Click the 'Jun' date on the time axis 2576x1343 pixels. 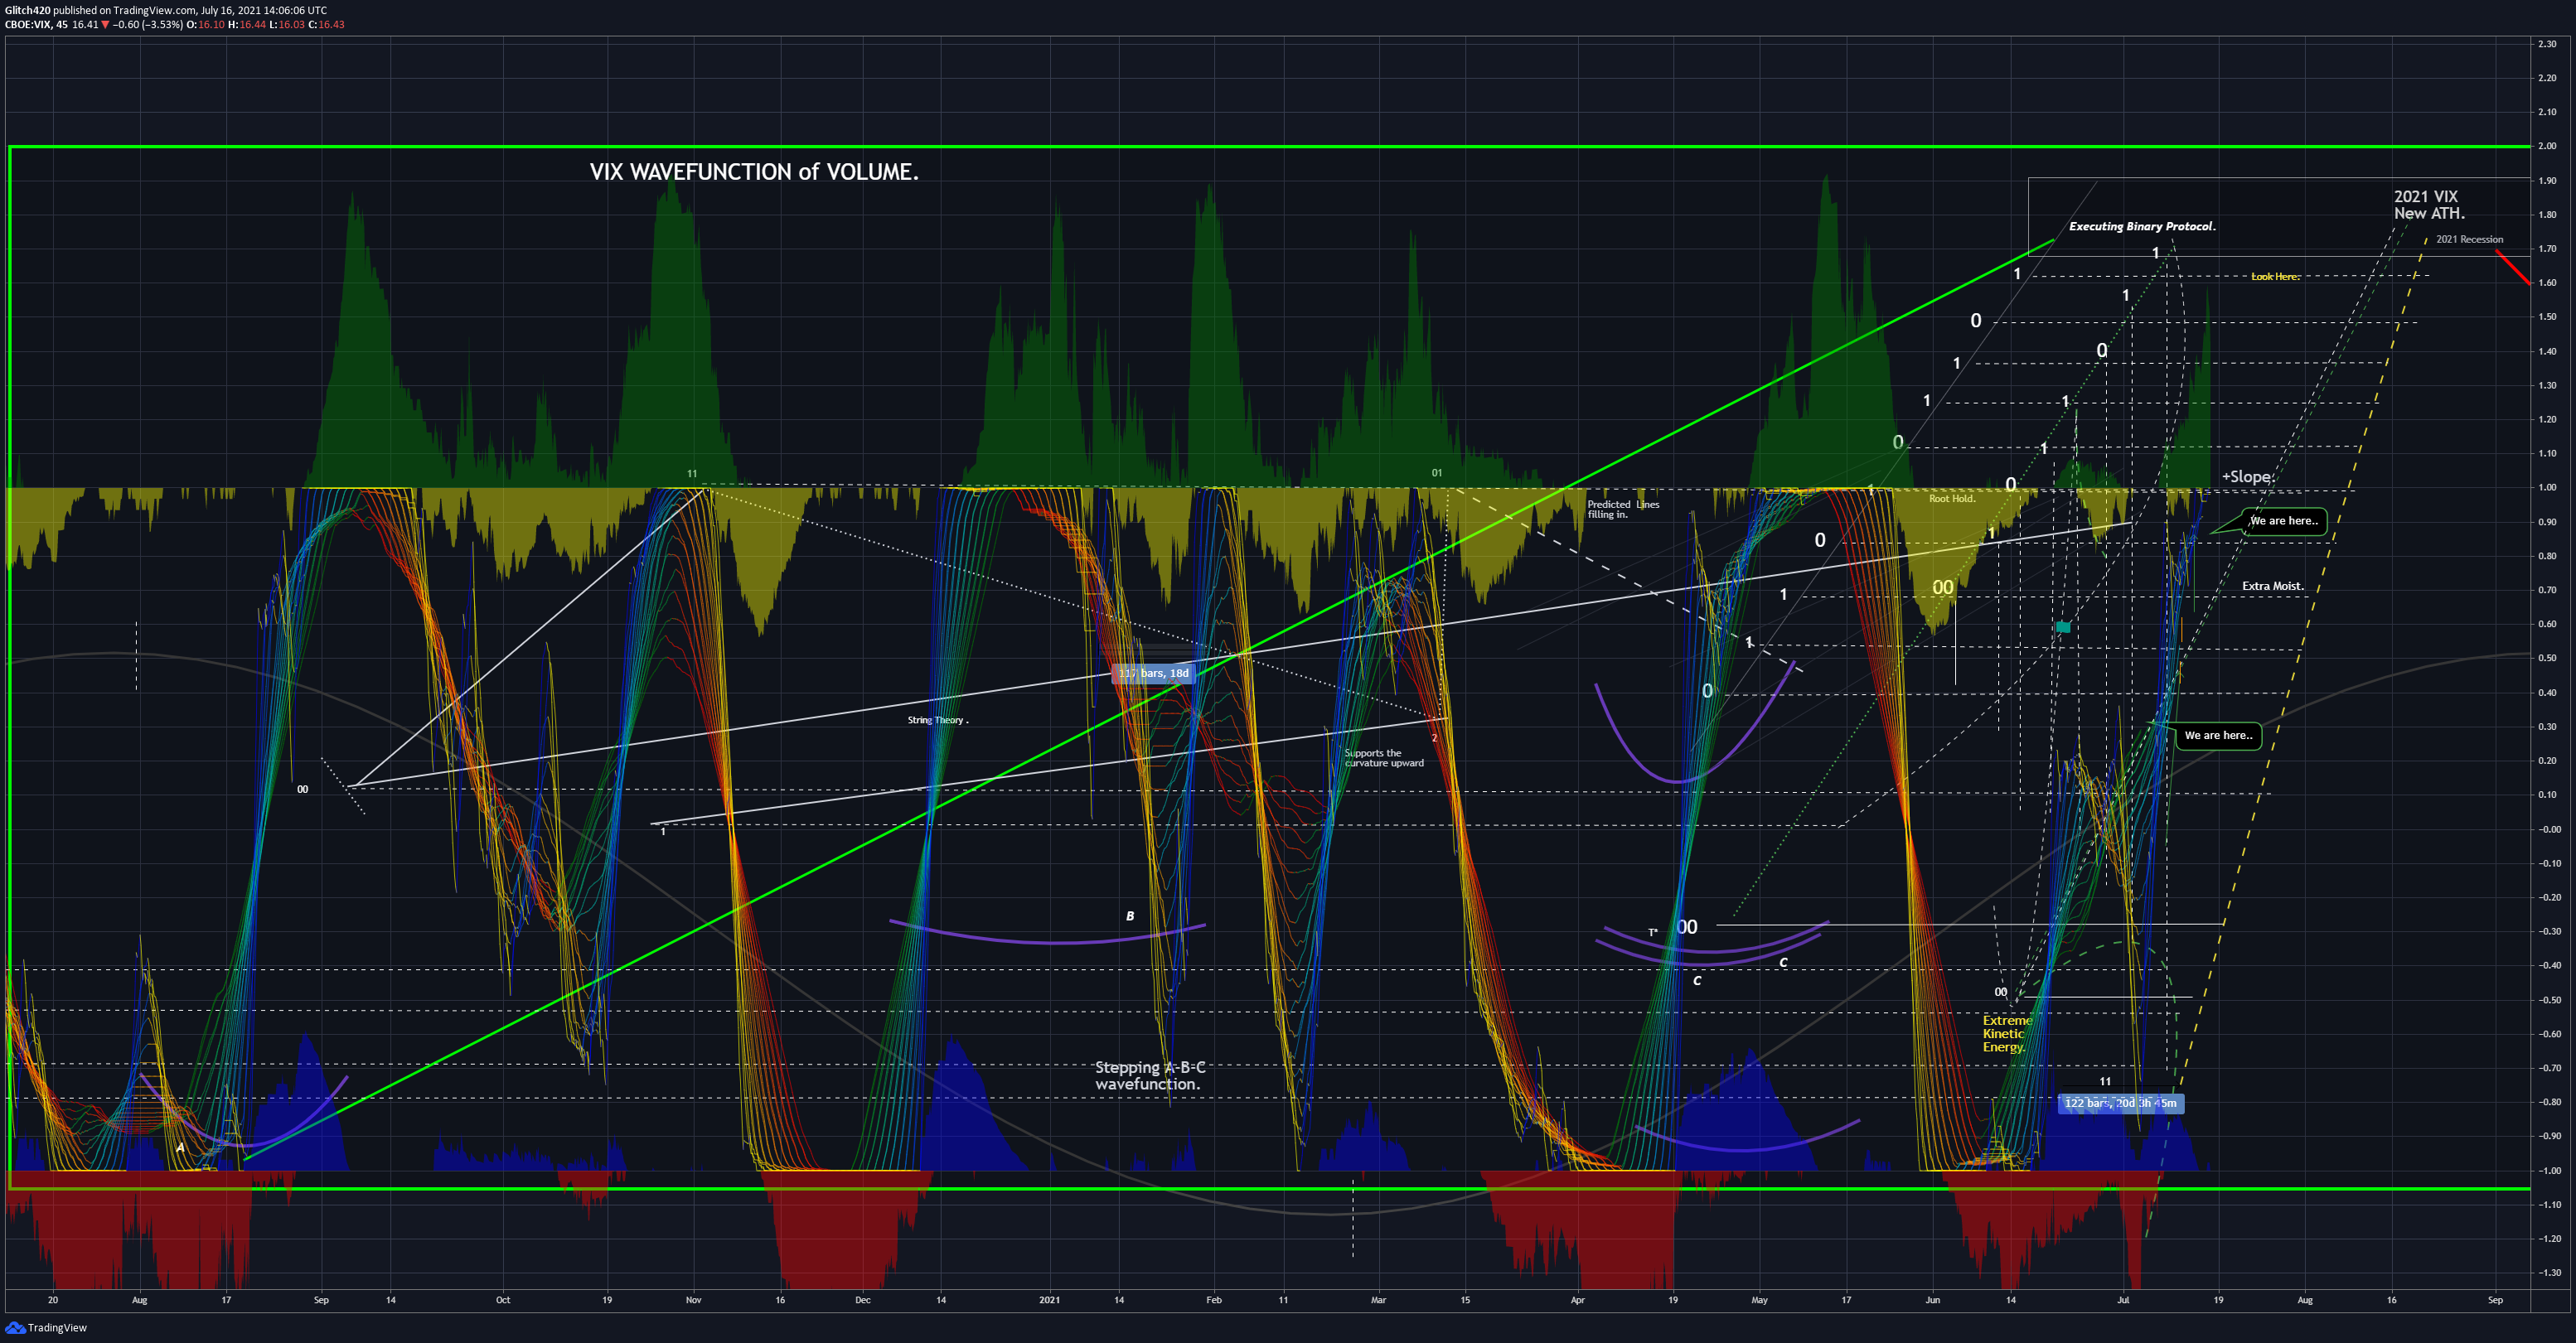click(1932, 1300)
